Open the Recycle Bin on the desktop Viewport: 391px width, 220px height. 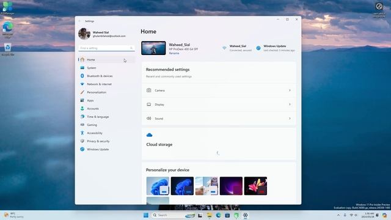[x=7, y=49]
